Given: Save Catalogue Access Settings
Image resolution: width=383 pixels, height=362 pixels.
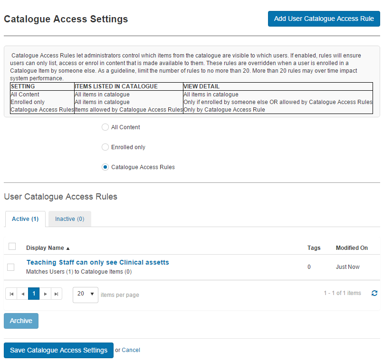Looking at the screenshot, I should click(x=58, y=350).
